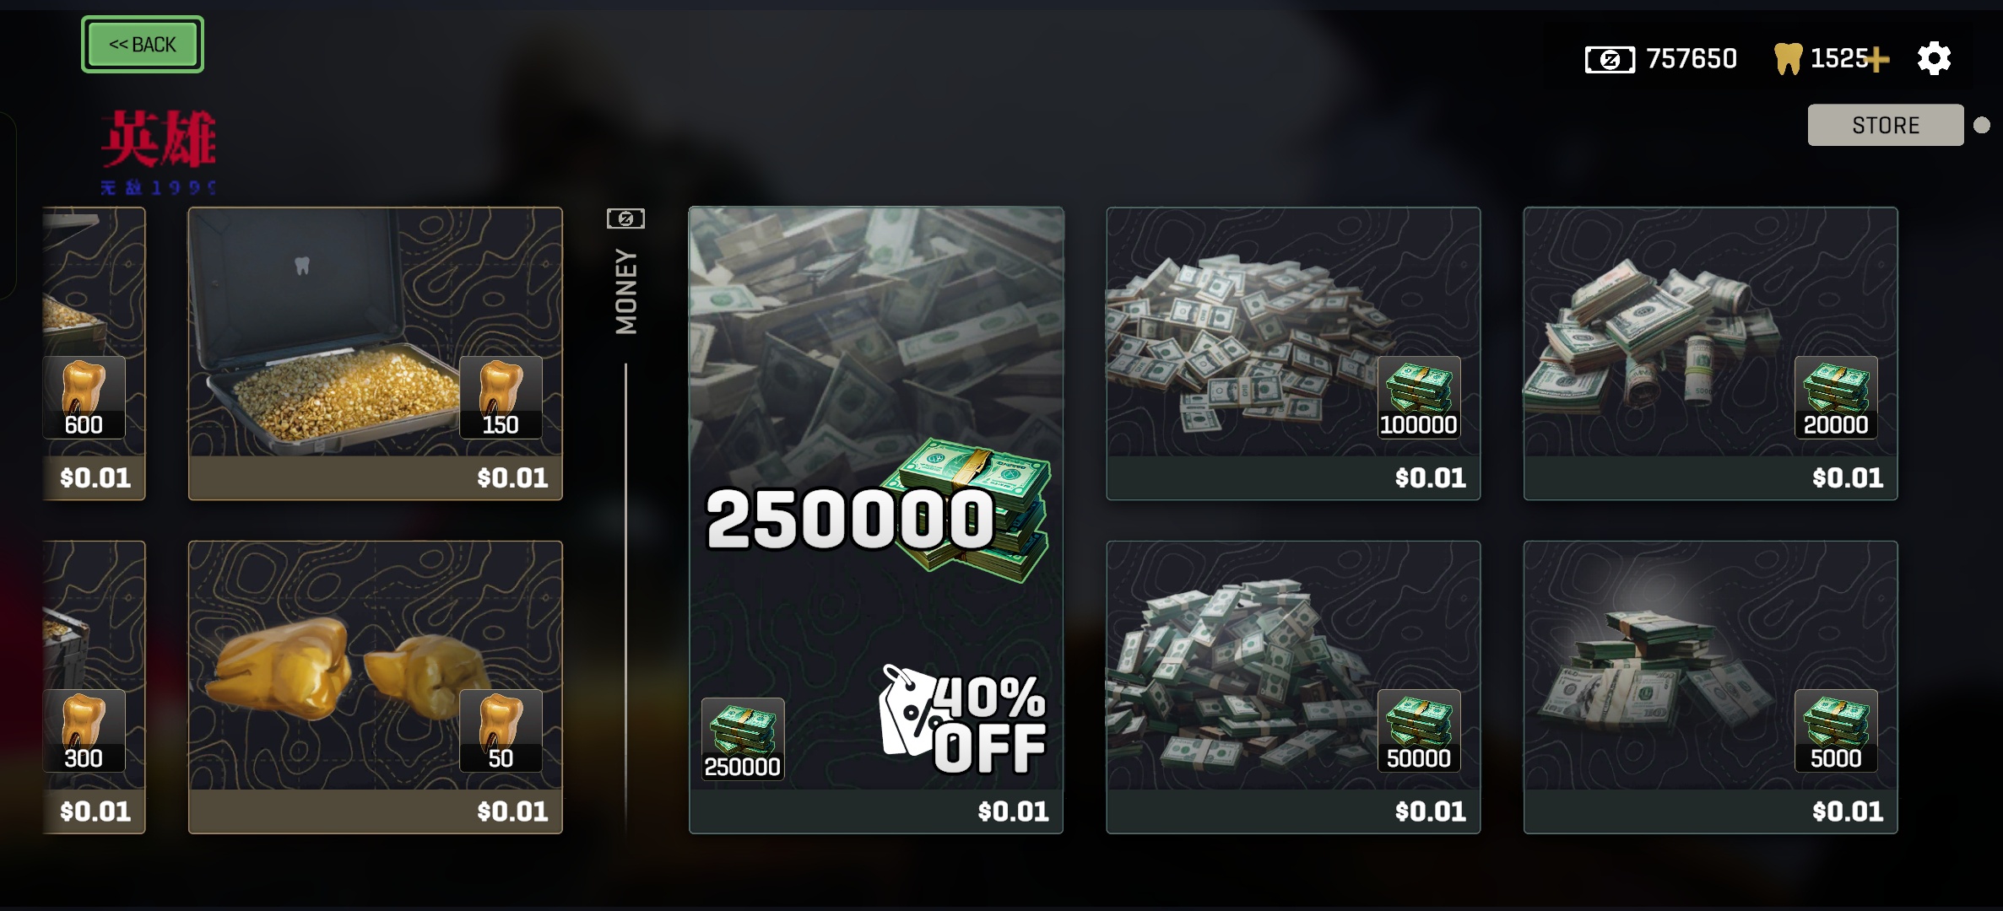This screenshot has width=2003, height=911.
Task: Toggle the dot indicator next to STORE
Action: [x=1982, y=125]
